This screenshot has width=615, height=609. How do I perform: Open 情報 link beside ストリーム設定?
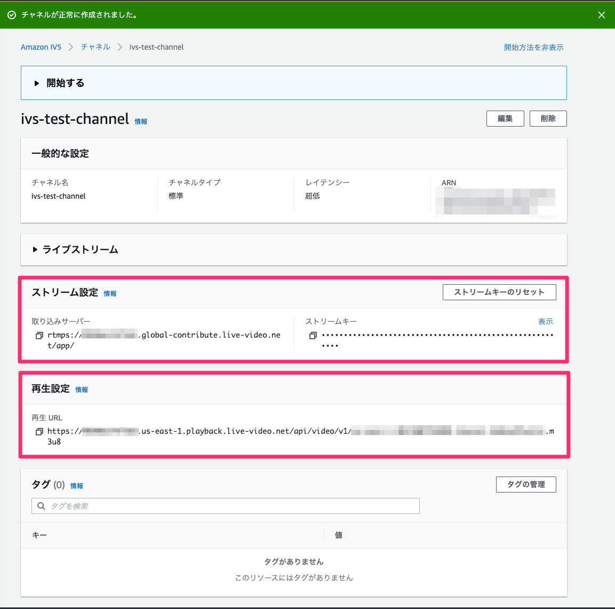point(110,293)
